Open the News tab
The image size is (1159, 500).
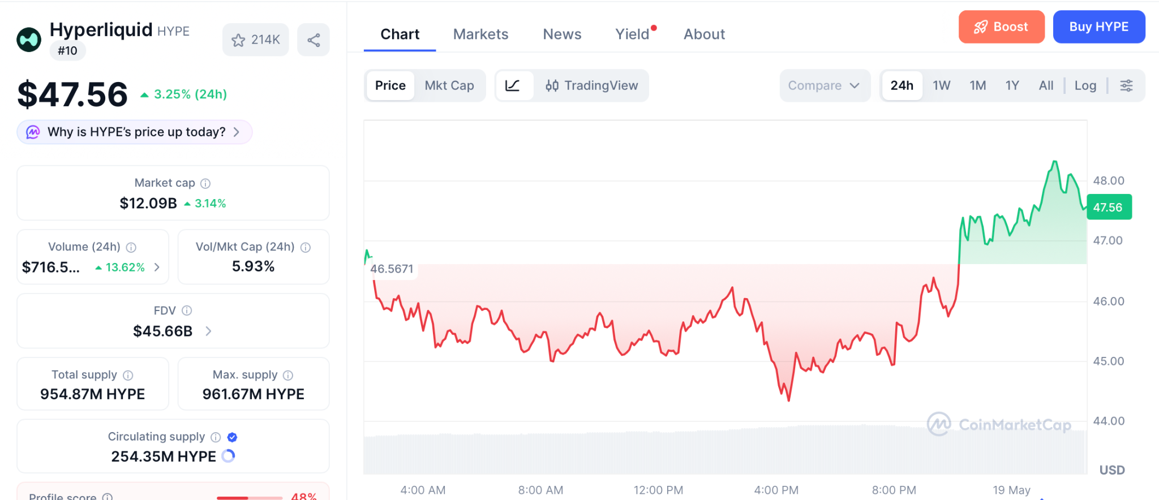[x=562, y=34]
